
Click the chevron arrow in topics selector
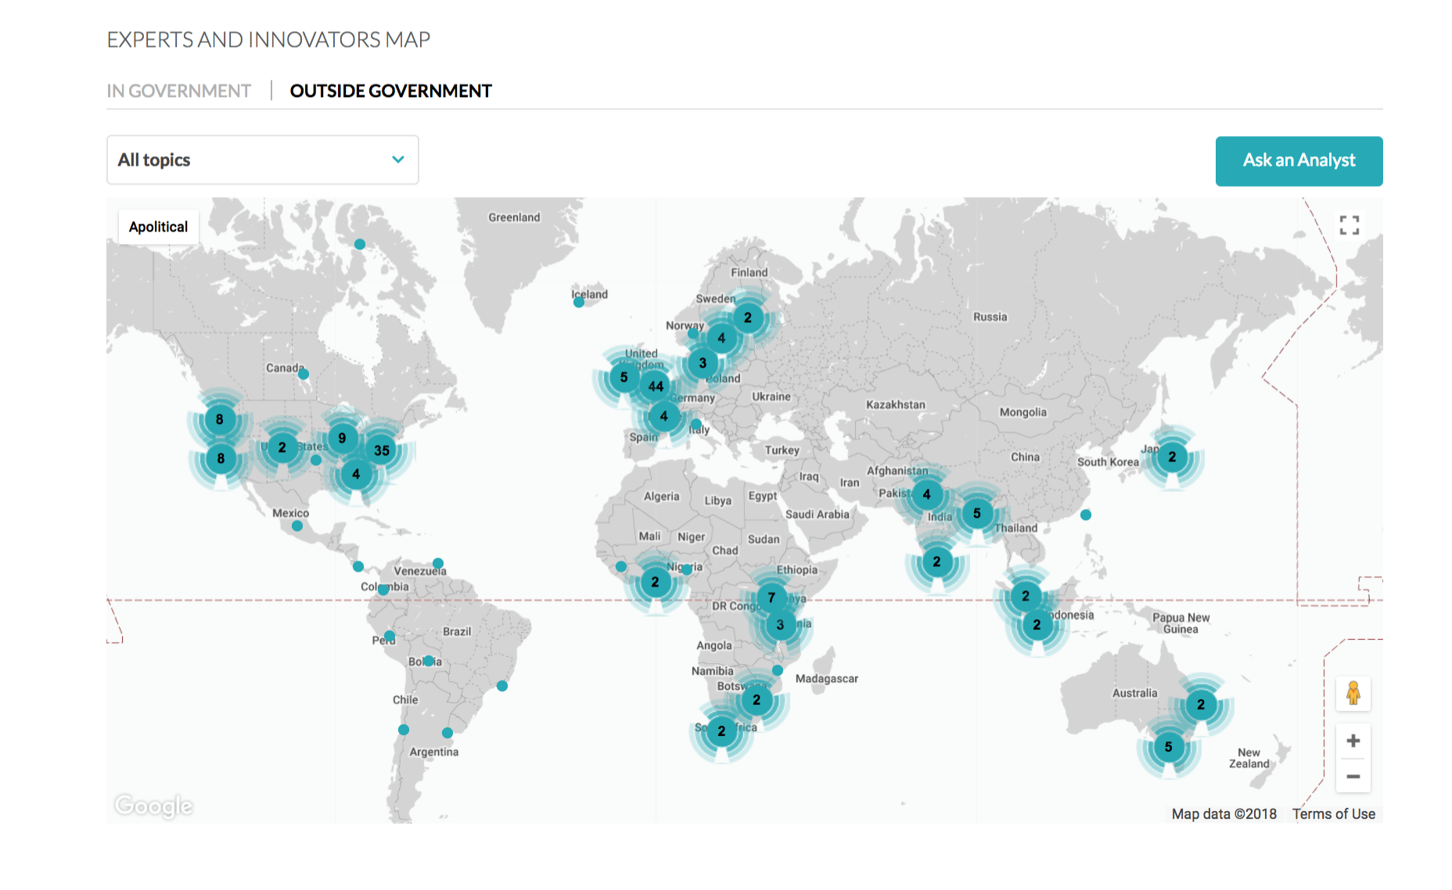point(398,160)
